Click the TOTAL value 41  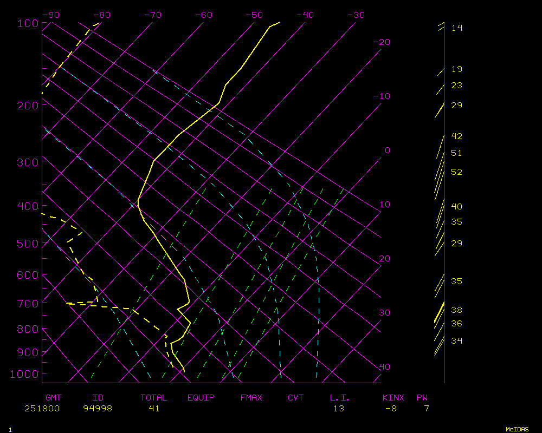pyautogui.click(x=154, y=409)
